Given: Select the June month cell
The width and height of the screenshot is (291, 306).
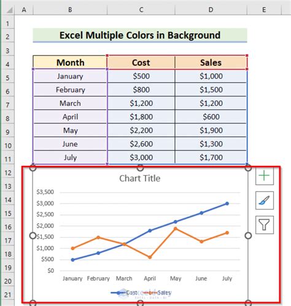Looking at the screenshot, I should (70, 144).
